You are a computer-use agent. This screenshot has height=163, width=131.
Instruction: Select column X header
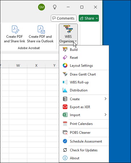coord(36,65)
